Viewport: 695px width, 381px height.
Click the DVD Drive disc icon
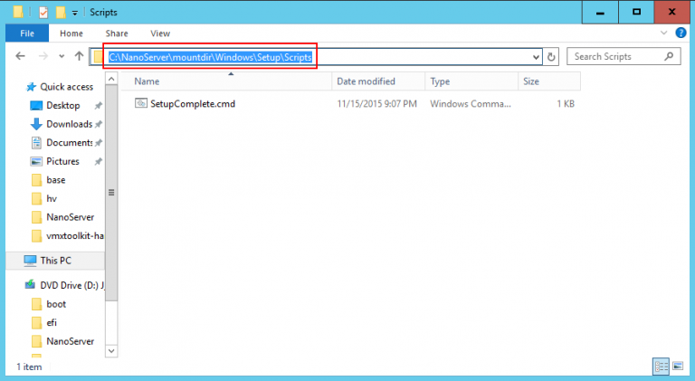30,284
